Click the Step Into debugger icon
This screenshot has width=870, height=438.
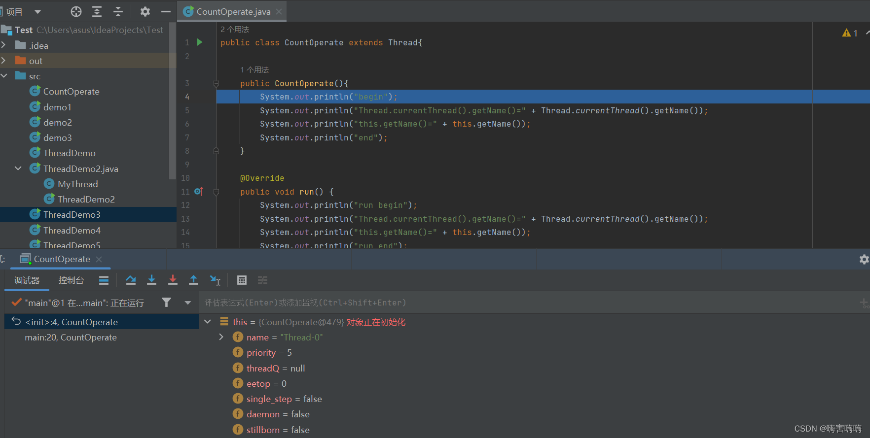[151, 280]
